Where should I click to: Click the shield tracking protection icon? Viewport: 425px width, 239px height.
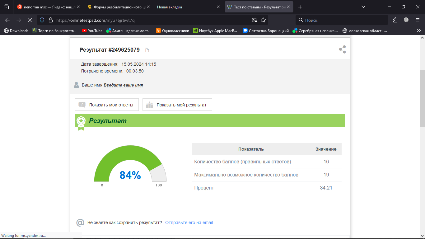tap(42, 20)
